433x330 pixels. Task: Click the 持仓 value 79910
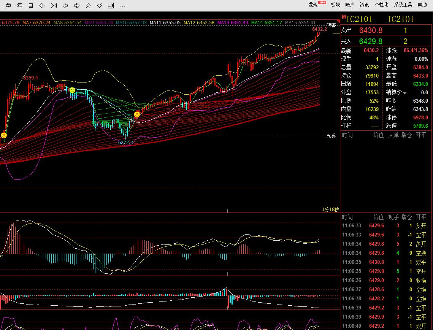pos(372,75)
